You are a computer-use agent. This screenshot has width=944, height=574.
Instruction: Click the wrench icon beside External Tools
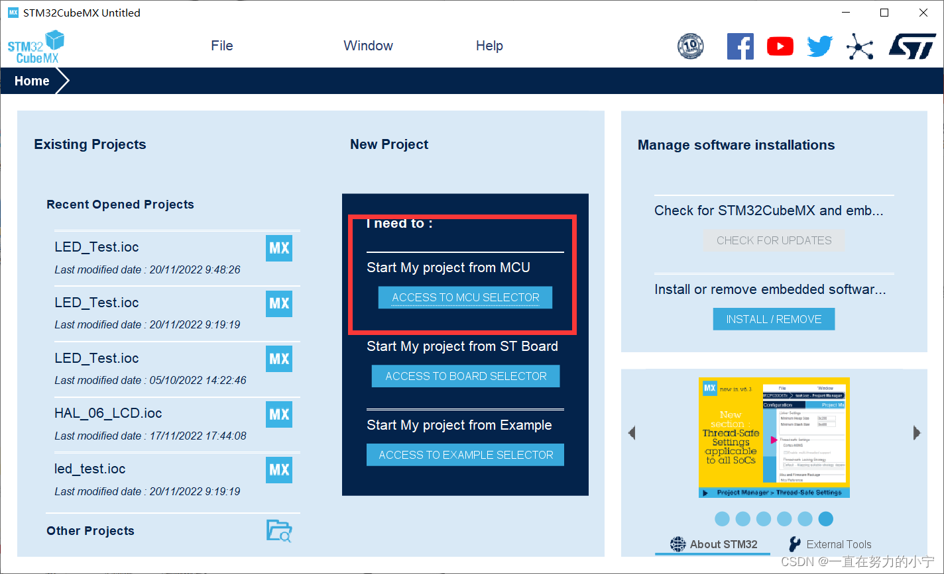(794, 544)
